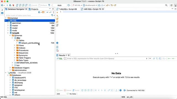
Task: Open the results fullscreen expand icon
Action: [65, 59]
